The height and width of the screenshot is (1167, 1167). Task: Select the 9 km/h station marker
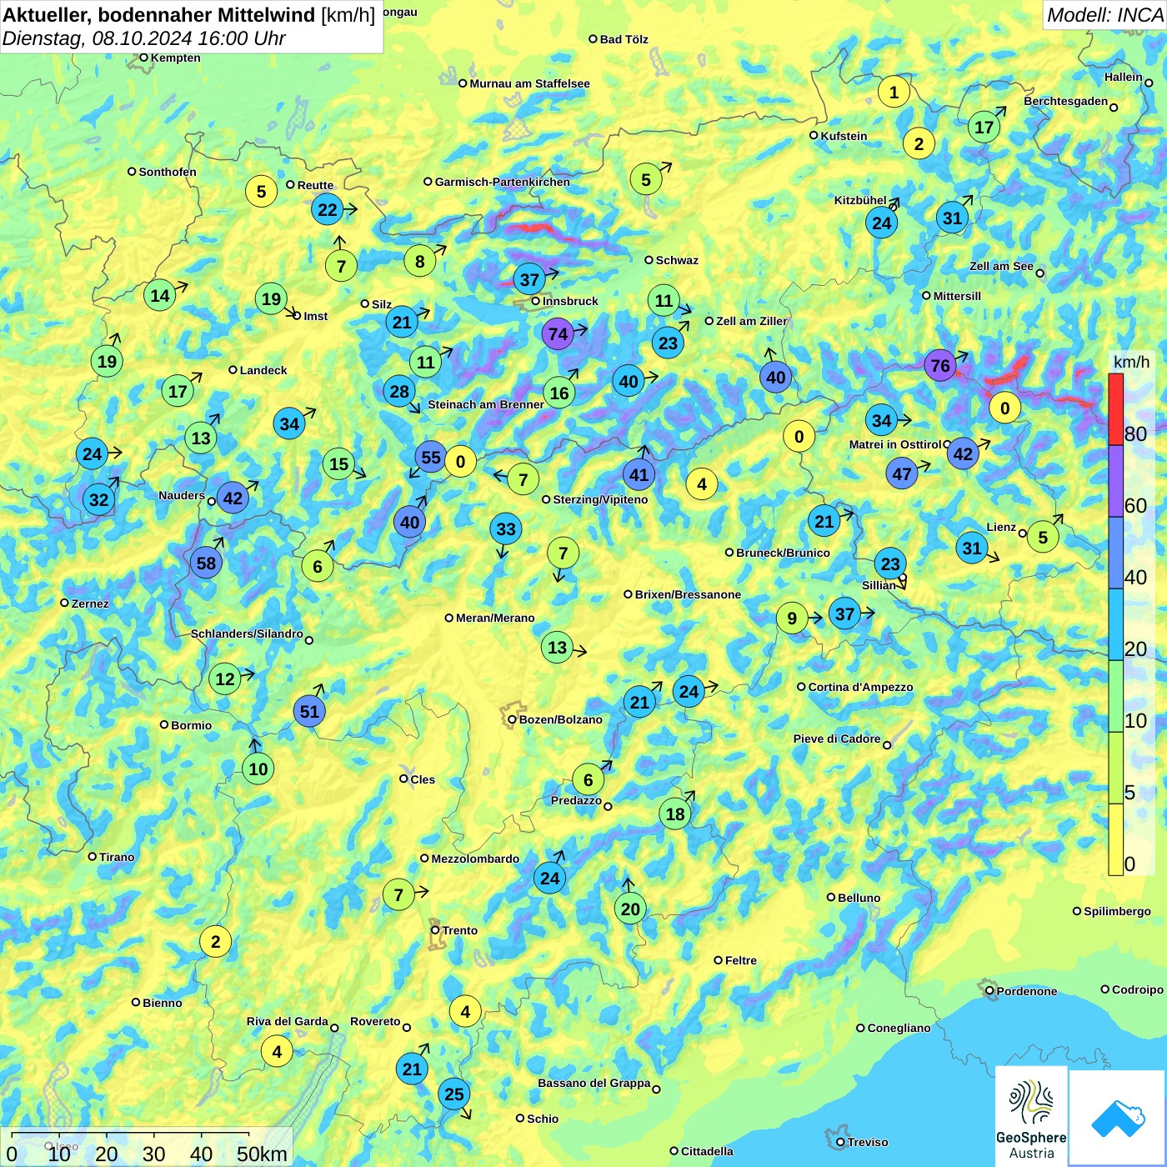point(792,618)
